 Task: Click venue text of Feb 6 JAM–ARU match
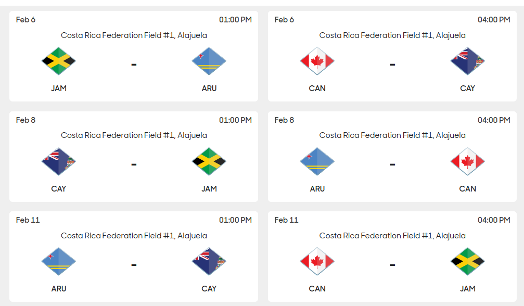point(134,35)
